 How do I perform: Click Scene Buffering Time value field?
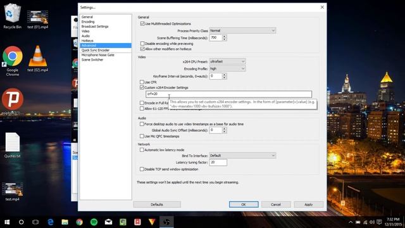click(x=216, y=38)
